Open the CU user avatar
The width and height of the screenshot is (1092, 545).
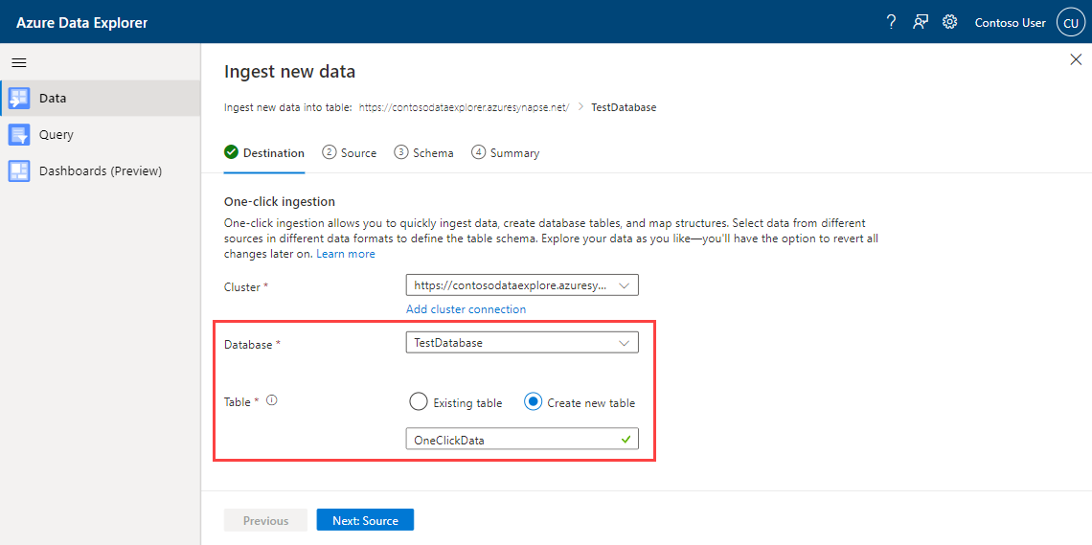pos(1070,23)
